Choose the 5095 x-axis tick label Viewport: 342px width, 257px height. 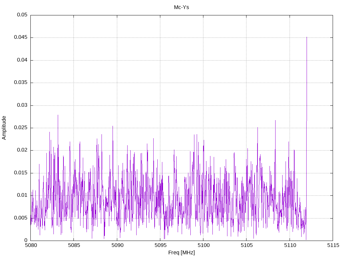pyautogui.click(x=160, y=245)
